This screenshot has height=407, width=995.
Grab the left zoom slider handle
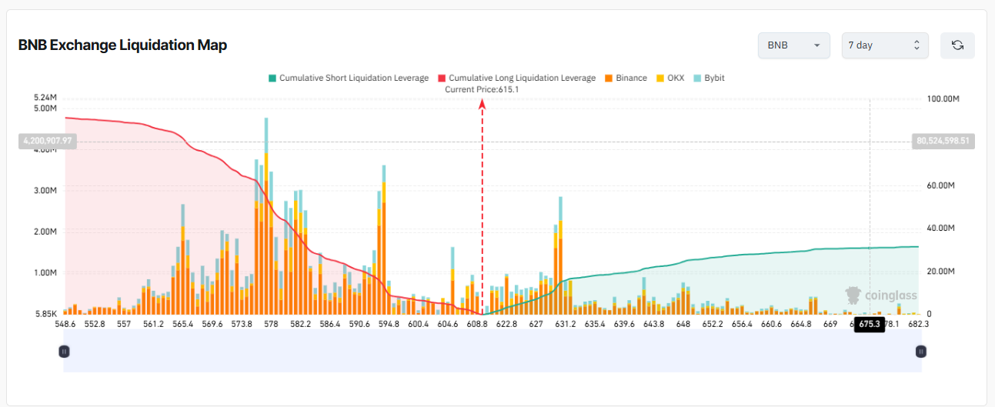(65, 352)
